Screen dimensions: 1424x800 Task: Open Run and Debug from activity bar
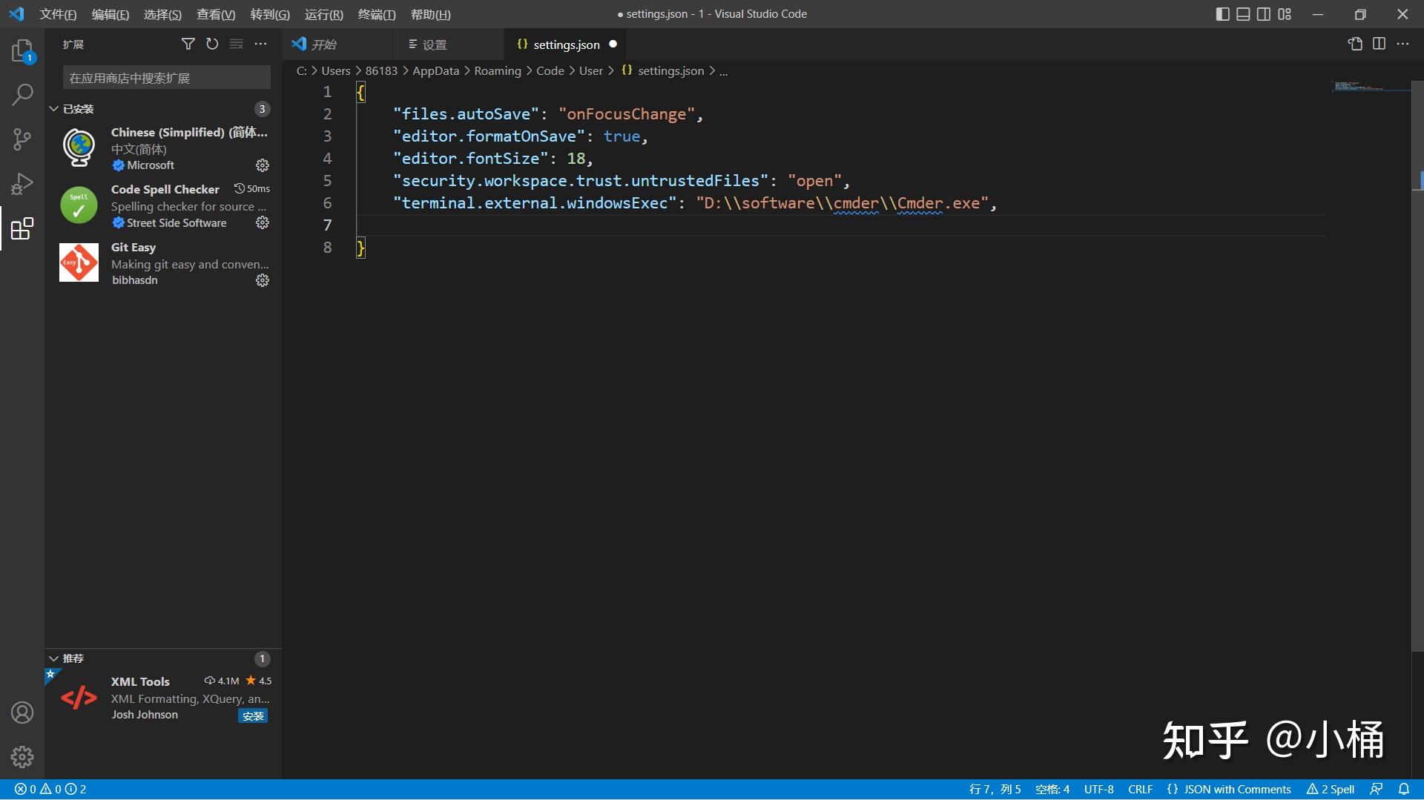point(22,183)
